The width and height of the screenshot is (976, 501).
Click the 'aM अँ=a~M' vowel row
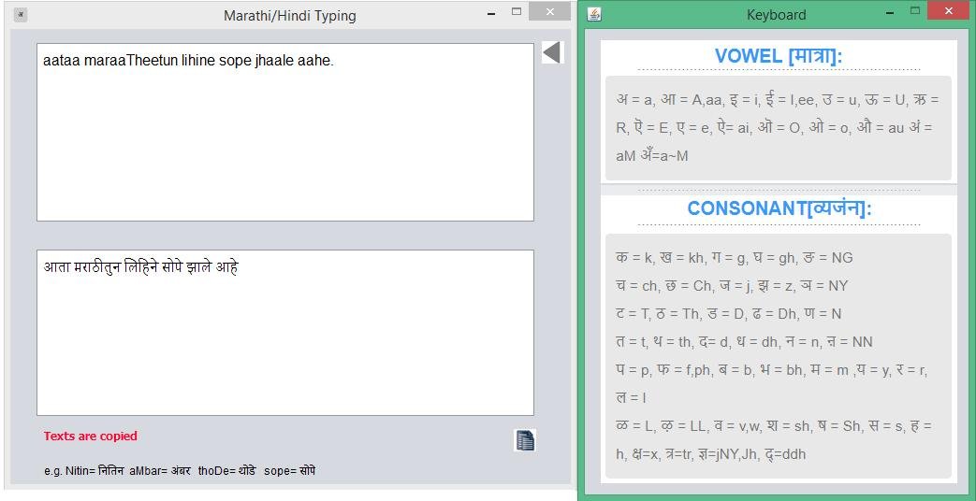[x=651, y=155]
